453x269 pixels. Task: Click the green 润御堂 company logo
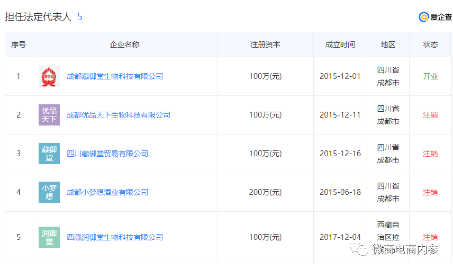pyautogui.click(x=49, y=237)
